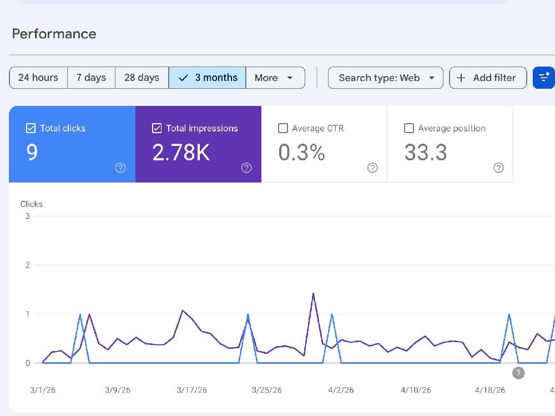
Task: Select the 7 days date range
Action: click(x=92, y=78)
